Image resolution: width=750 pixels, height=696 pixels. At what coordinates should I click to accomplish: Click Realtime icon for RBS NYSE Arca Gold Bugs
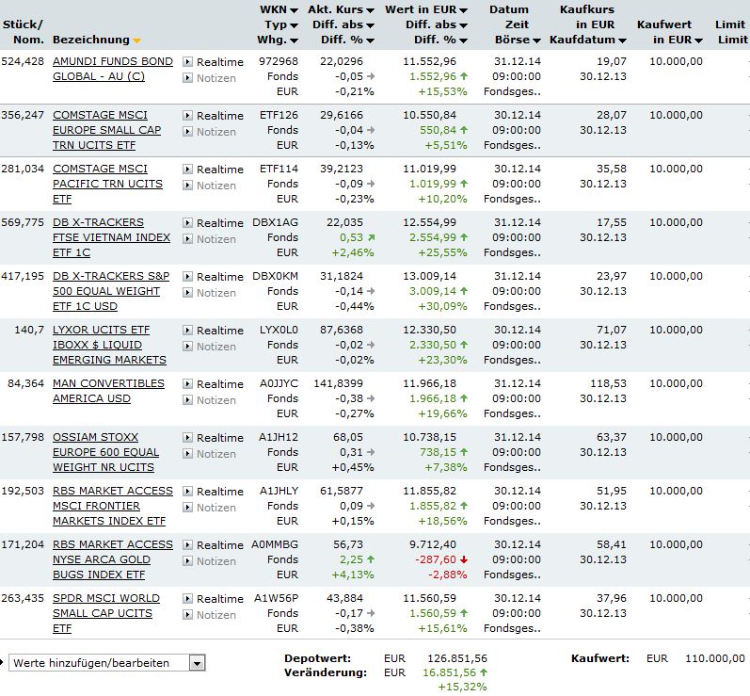[x=188, y=544]
